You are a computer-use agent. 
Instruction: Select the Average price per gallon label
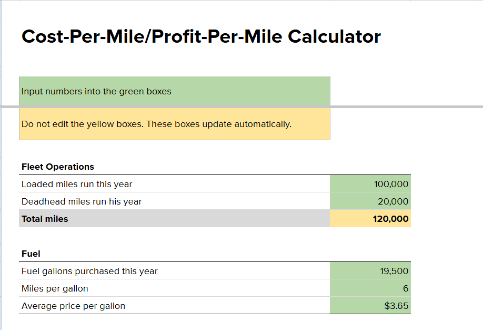[73, 306]
